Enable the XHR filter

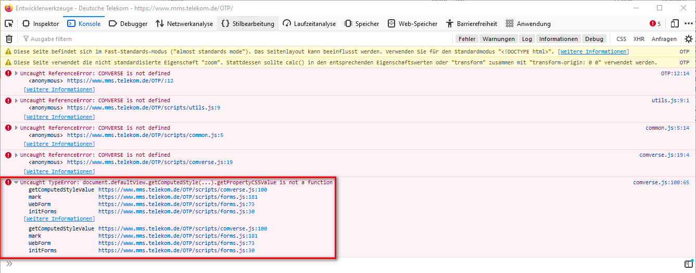pos(639,39)
